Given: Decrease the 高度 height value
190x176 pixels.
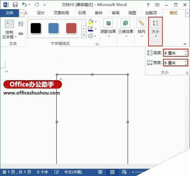Looking at the screenshot, I should 186,54.
